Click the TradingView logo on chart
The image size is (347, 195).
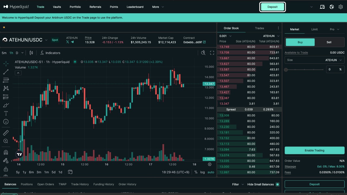point(19,155)
